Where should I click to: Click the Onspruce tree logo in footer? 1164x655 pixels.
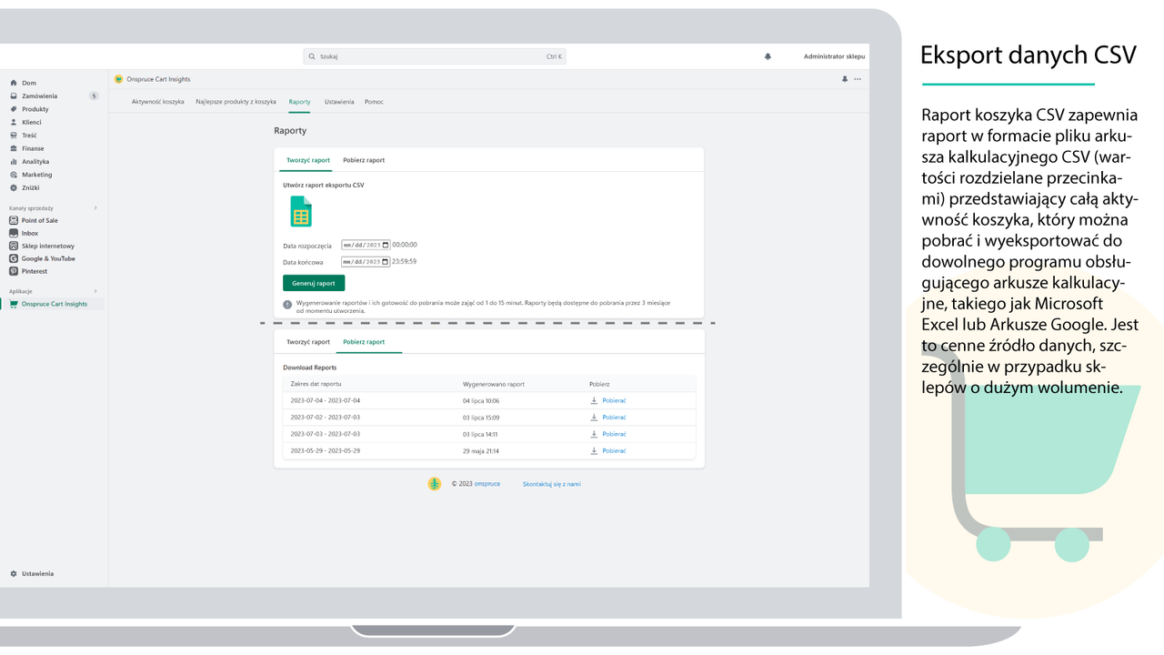pos(435,484)
